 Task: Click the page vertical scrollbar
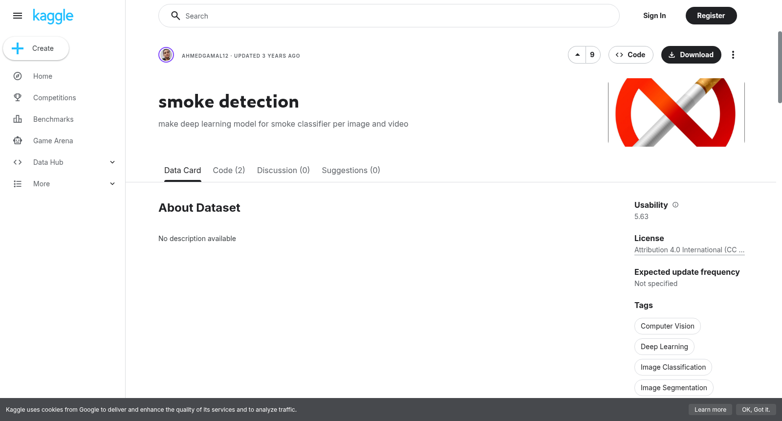[x=780, y=67]
